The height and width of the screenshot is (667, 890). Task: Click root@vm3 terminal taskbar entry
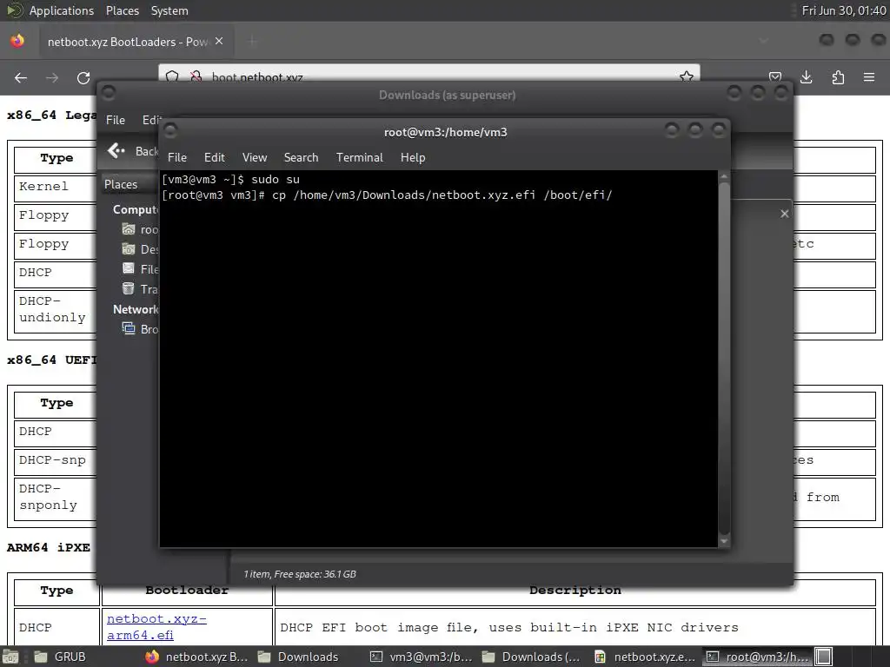pos(758,657)
